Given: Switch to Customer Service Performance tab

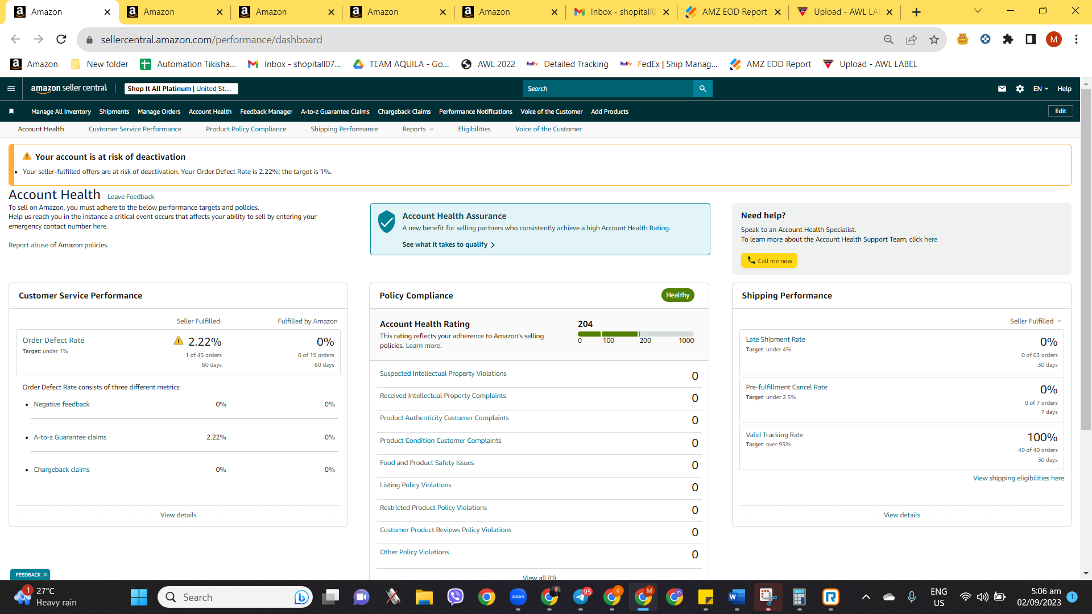Looking at the screenshot, I should point(135,129).
